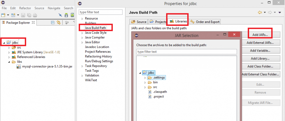Open the dropdown next to back arrow
Image resolution: width=285 pixels, height=121 pixels.
pos(264,12)
